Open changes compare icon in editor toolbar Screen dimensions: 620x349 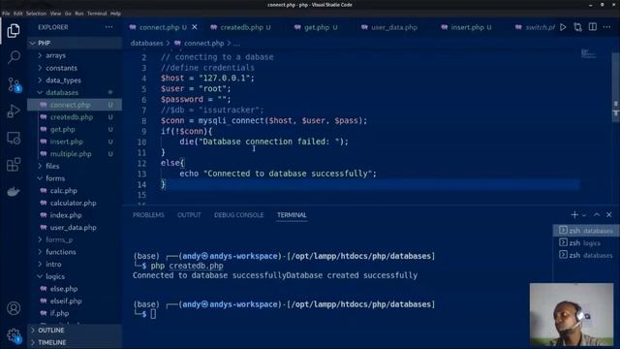tap(577, 27)
